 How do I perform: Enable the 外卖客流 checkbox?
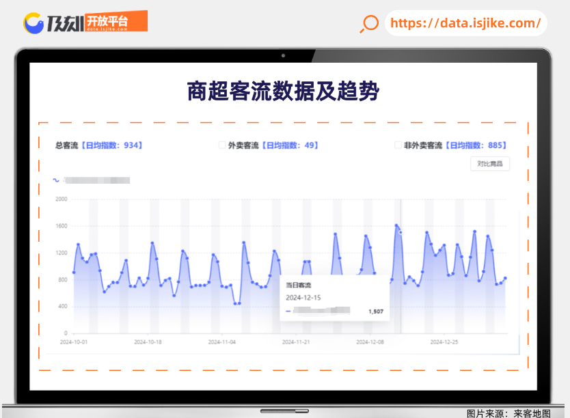pos(222,145)
